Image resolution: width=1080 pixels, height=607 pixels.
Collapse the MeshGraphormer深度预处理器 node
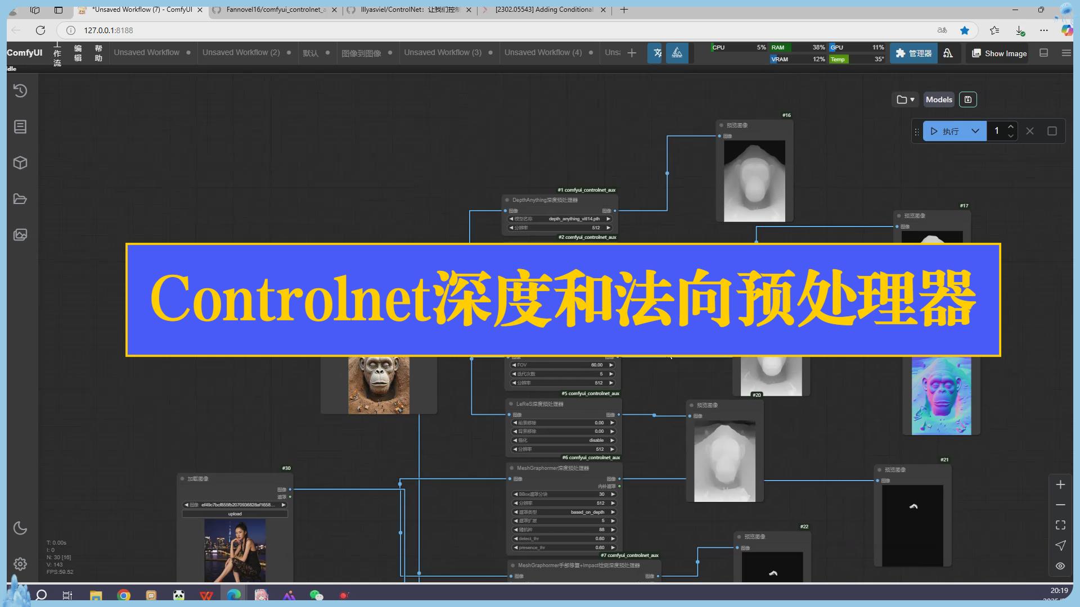(x=511, y=468)
